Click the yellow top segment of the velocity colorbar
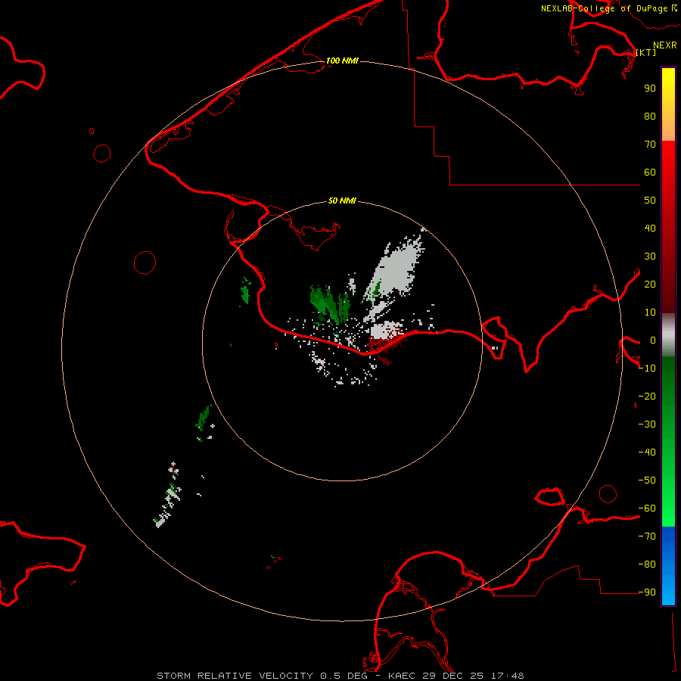Viewport: 681px width, 681px height. 668,104
